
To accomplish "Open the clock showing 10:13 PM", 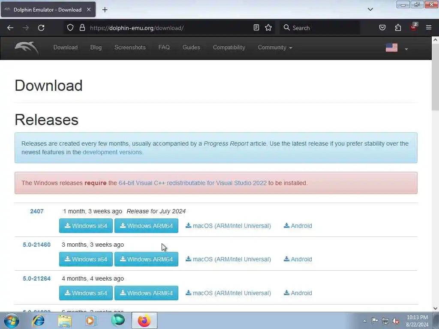I will coord(417,321).
